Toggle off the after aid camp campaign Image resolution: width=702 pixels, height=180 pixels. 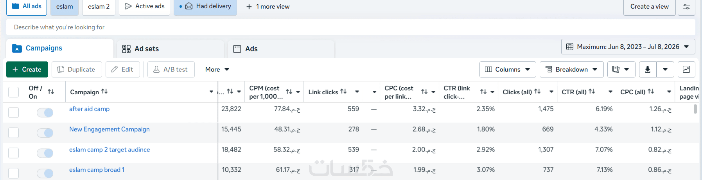[45, 113]
